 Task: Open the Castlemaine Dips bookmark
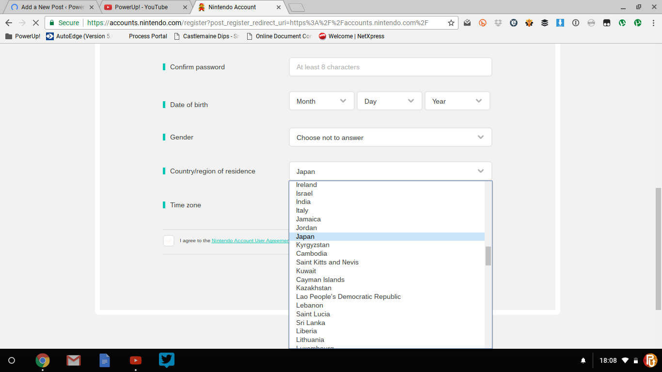210,36
